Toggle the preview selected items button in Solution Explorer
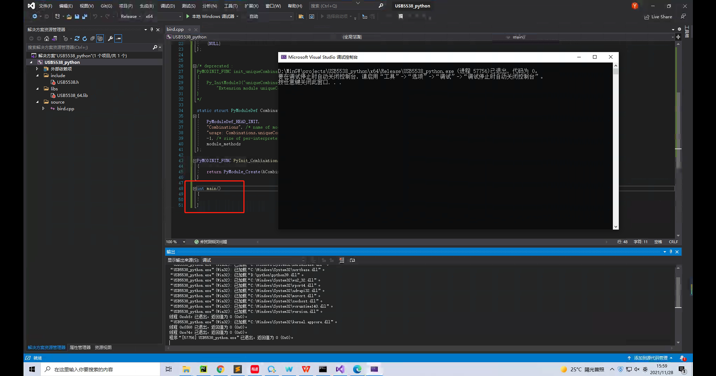 coord(118,38)
